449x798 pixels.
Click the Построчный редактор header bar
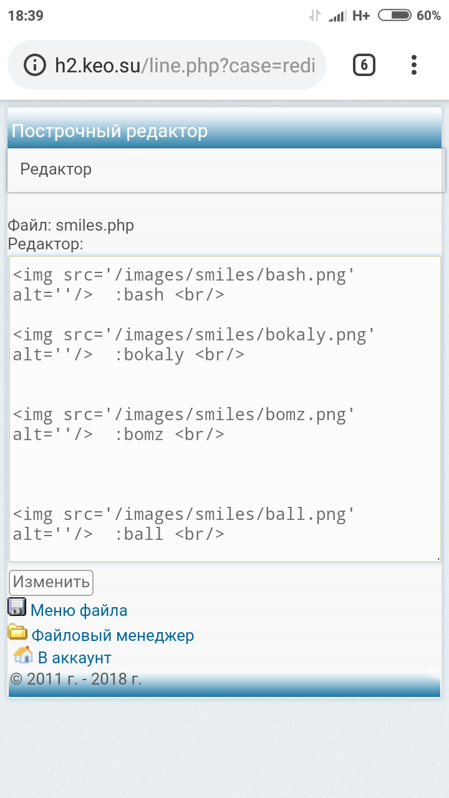pyautogui.click(x=224, y=132)
